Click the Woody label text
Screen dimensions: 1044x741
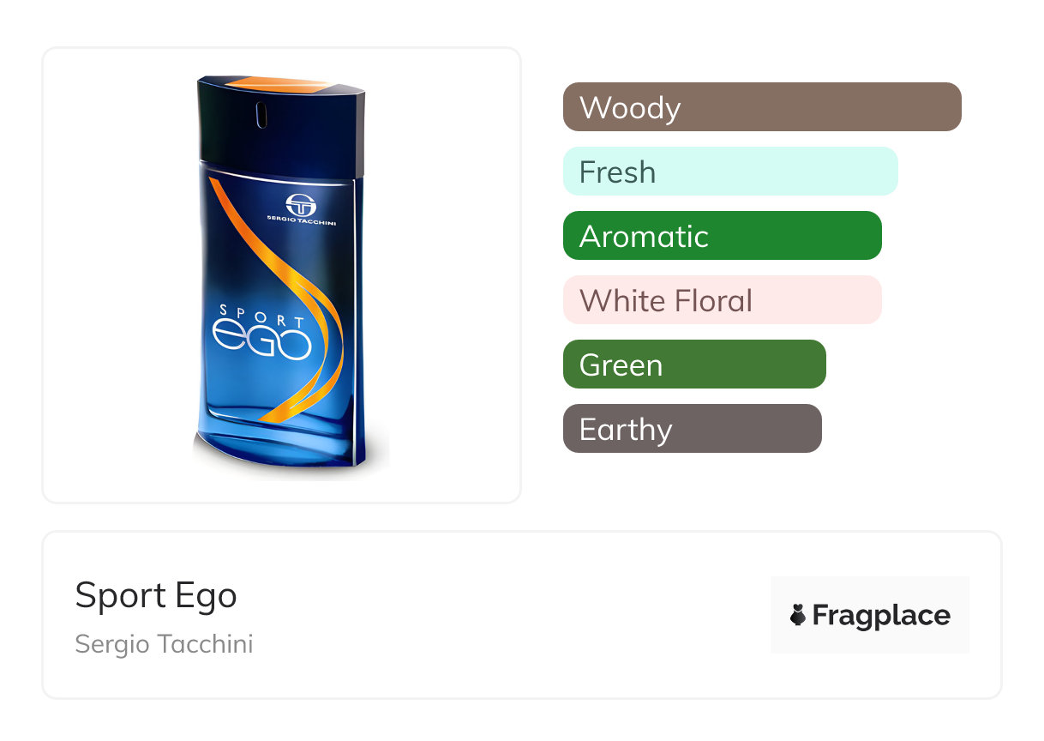[x=630, y=108]
